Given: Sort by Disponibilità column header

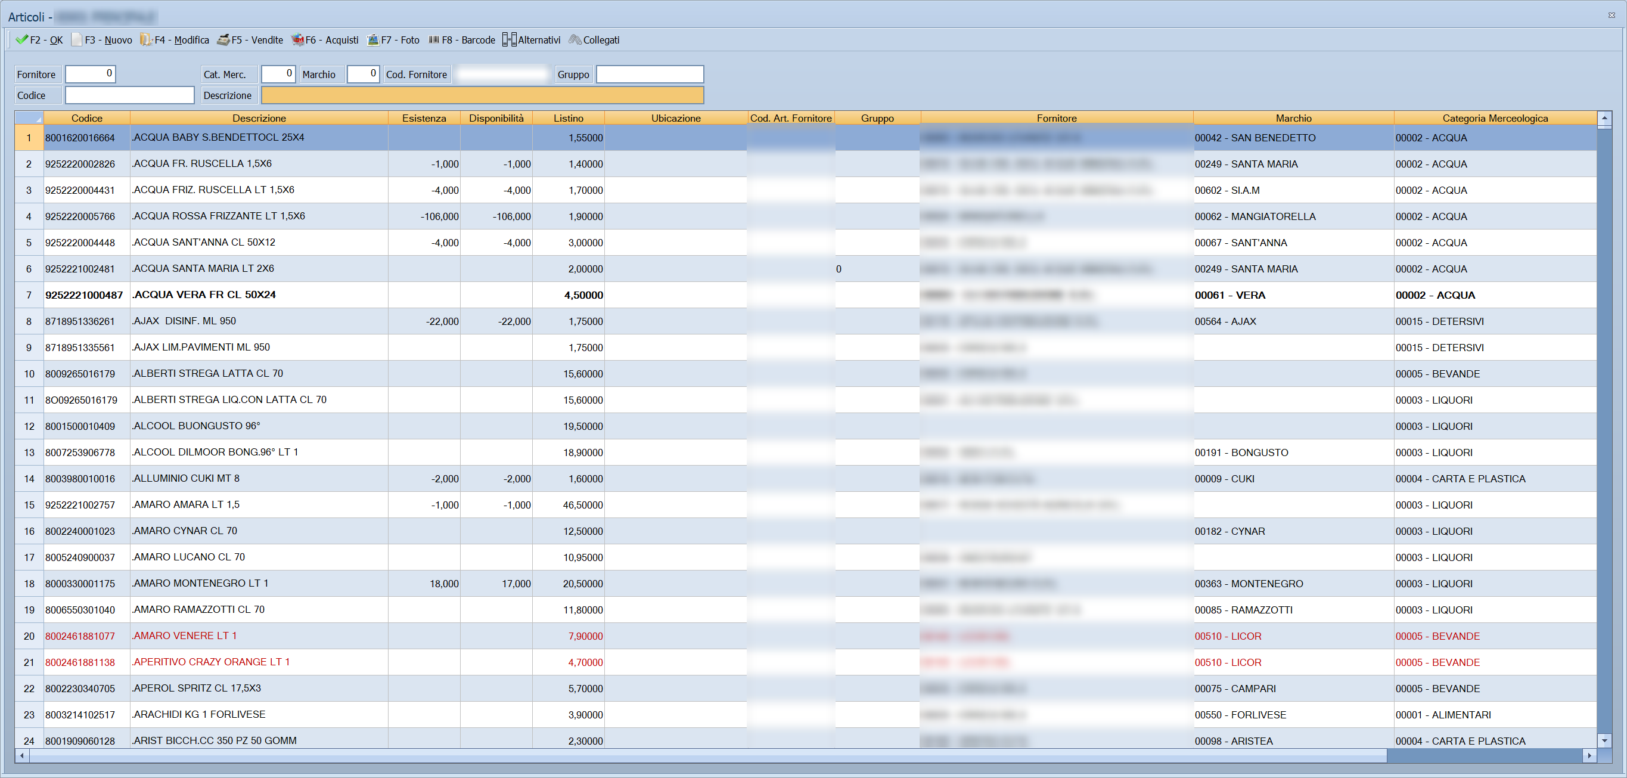Looking at the screenshot, I should pos(496,118).
